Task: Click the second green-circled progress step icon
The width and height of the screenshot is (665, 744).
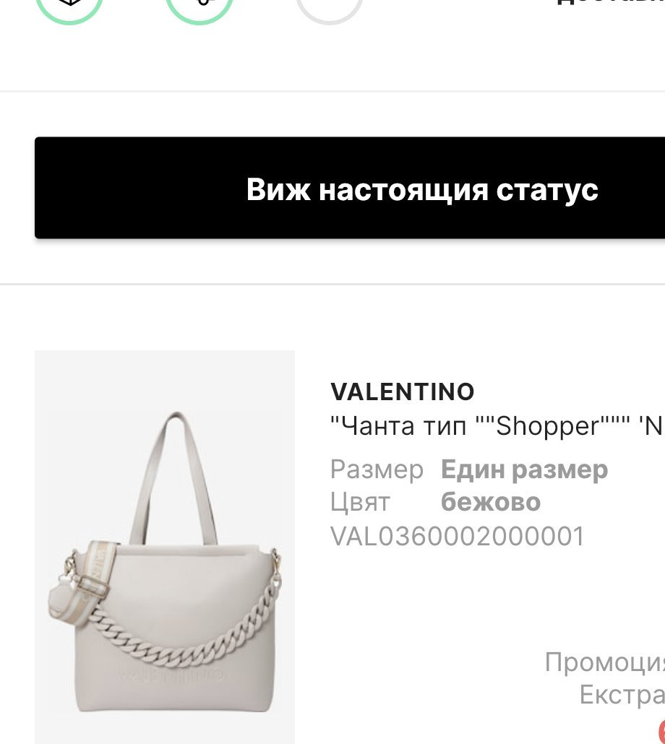Action: pyautogui.click(x=199, y=5)
